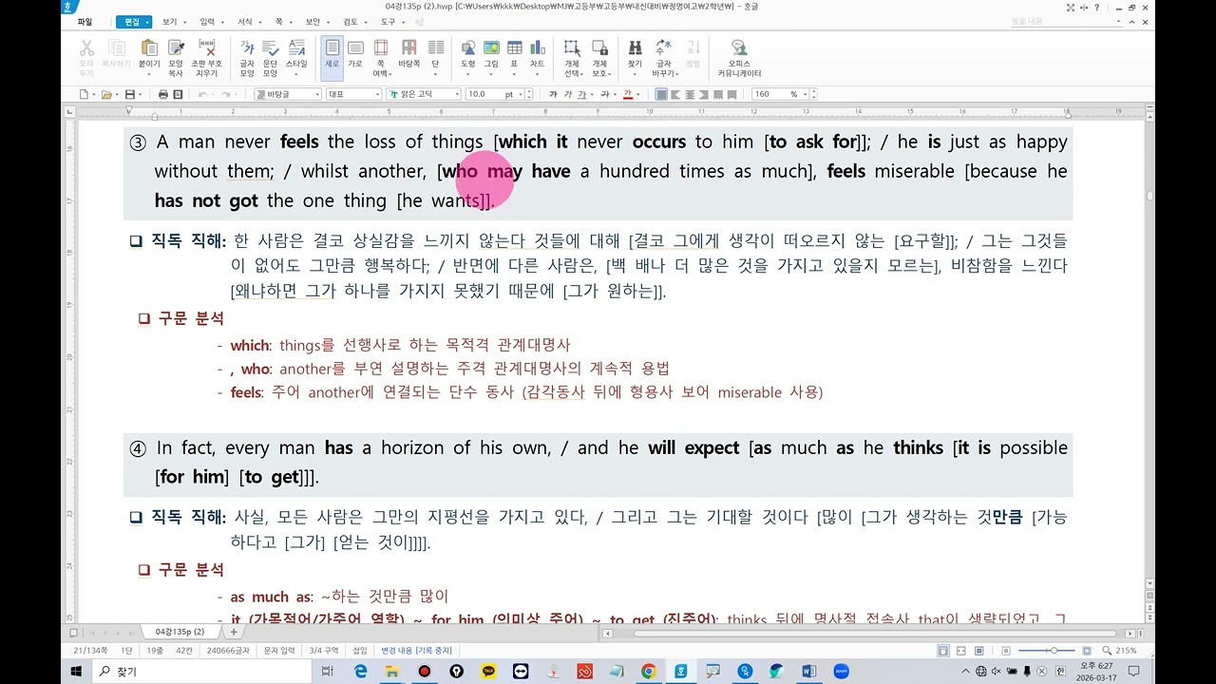The image size is (1216, 684).
Task: Click the Copy Format (모양 복사) icon
Action: click(x=176, y=47)
